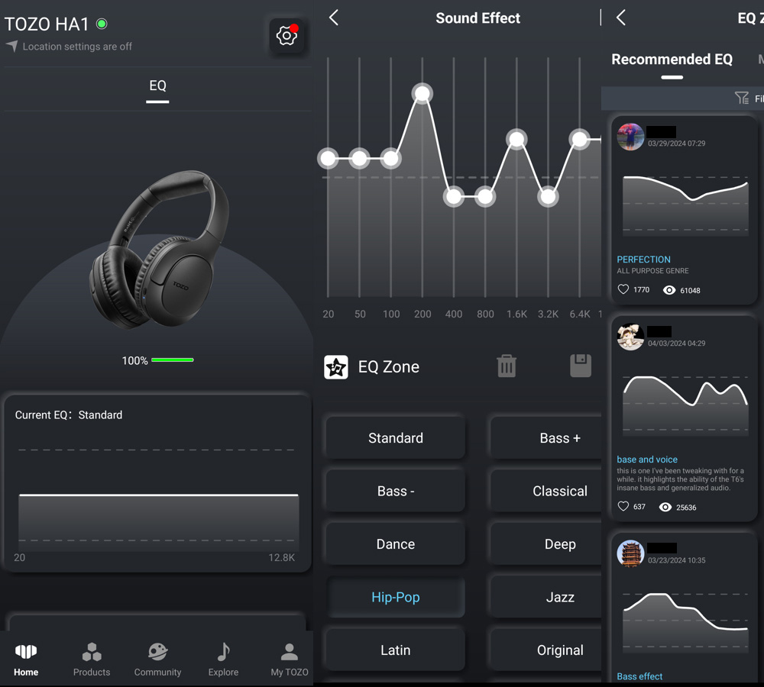Choose the Original preset
Viewport: 764px width, 687px height.
pyautogui.click(x=546, y=650)
